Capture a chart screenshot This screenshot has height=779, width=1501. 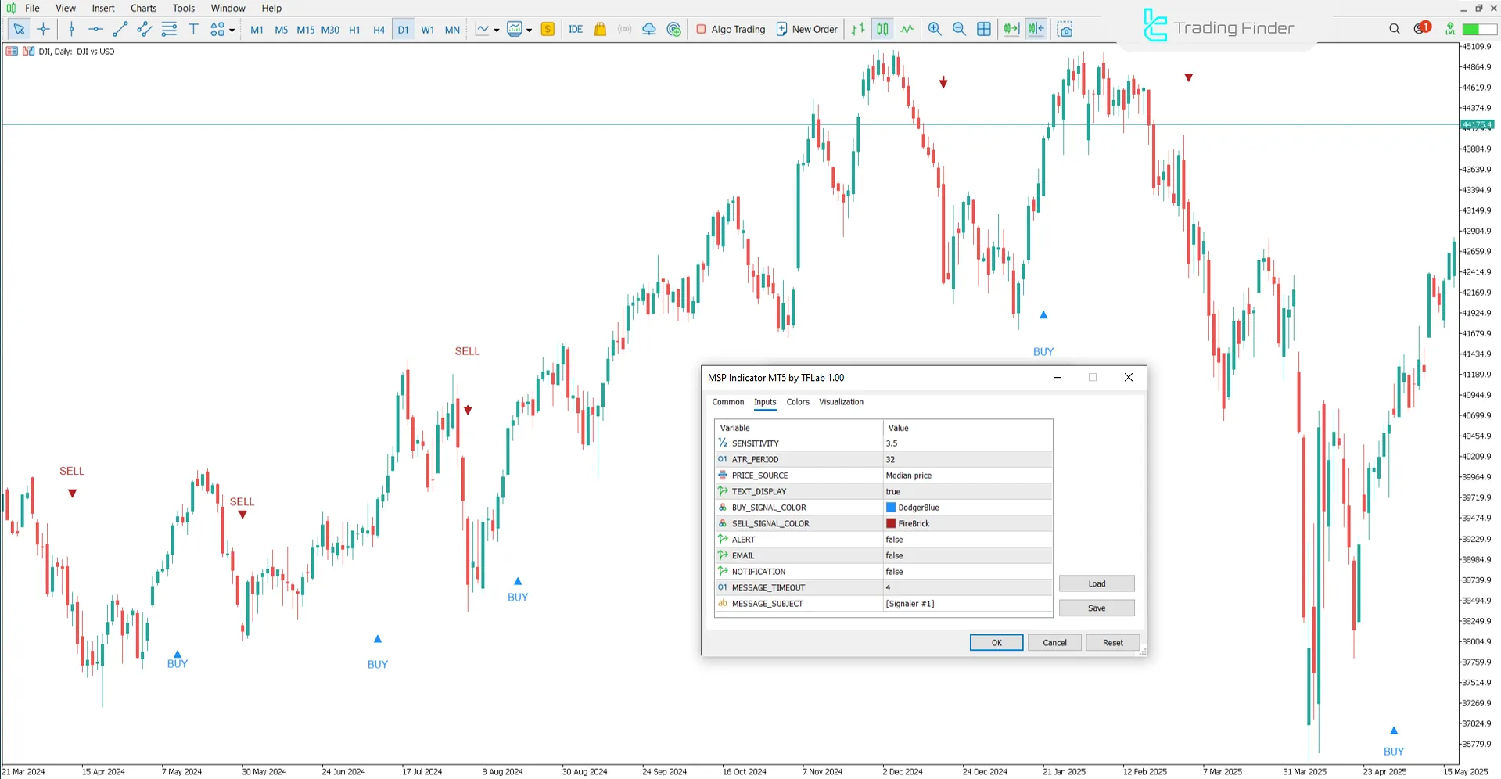[1065, 29]
